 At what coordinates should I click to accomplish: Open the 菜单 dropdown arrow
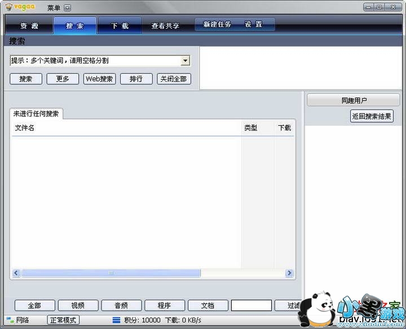(67, 8)
